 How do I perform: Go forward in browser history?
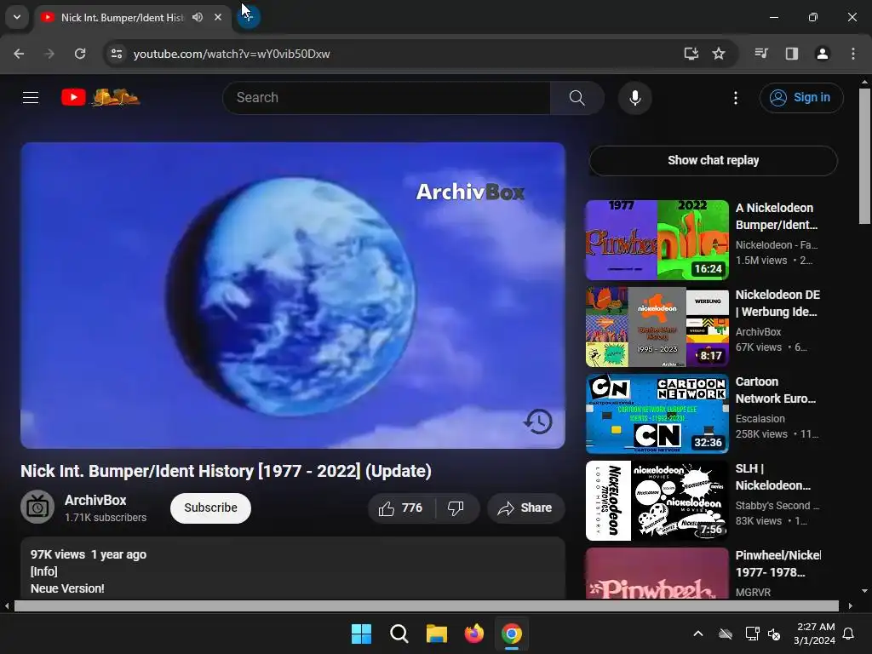click(x=49, y=54)
